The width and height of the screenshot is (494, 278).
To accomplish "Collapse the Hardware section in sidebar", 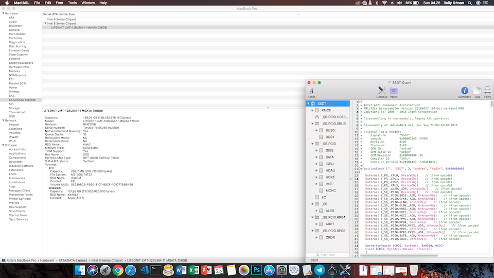I will pos(3,13).
